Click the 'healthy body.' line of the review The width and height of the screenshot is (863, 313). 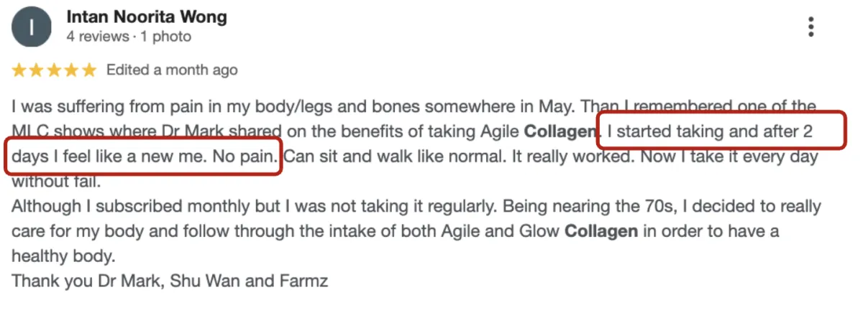(x=63, y=256)
